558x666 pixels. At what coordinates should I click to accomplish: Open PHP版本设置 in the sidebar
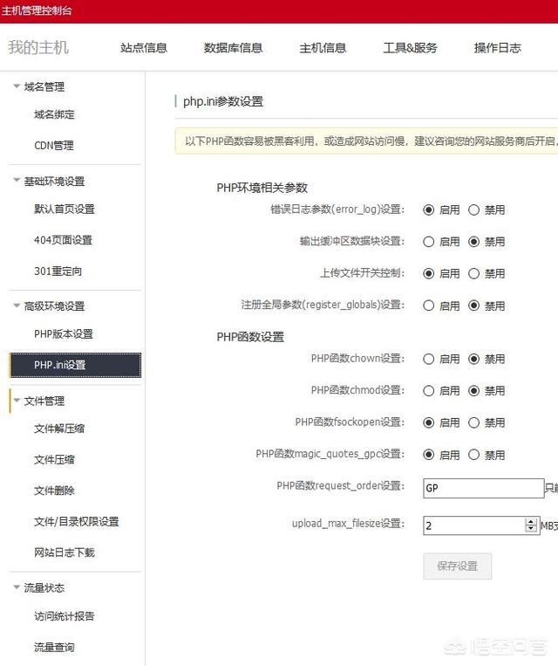pyautogui.click(x=64, y=333)
